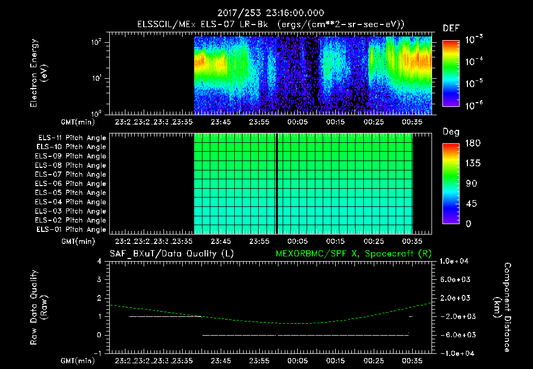Click the SAF_BXuT/Data Quality (L) title

(x=172, y=254)
